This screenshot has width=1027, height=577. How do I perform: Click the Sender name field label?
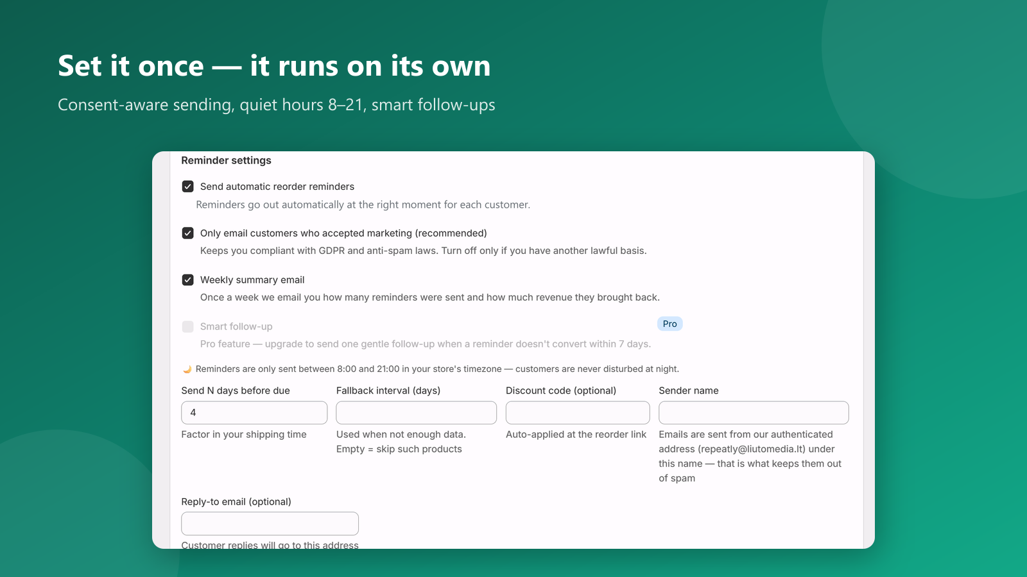(689, 390)
